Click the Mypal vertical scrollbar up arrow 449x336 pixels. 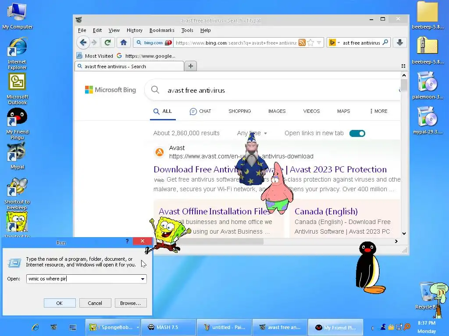[x=404, y=75]
